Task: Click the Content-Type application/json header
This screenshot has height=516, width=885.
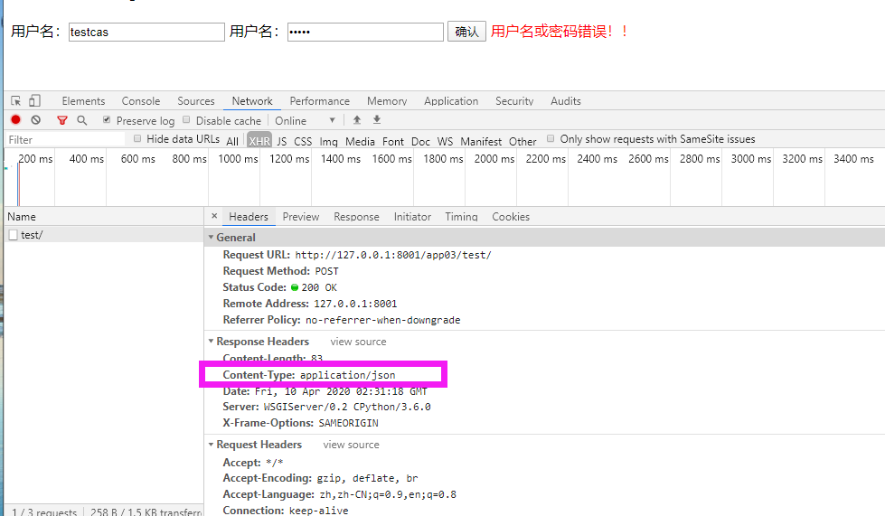Action: point(309,375)
